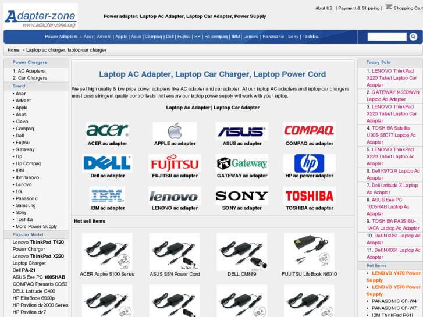
Task: Click the search text field
Action: 387,37
